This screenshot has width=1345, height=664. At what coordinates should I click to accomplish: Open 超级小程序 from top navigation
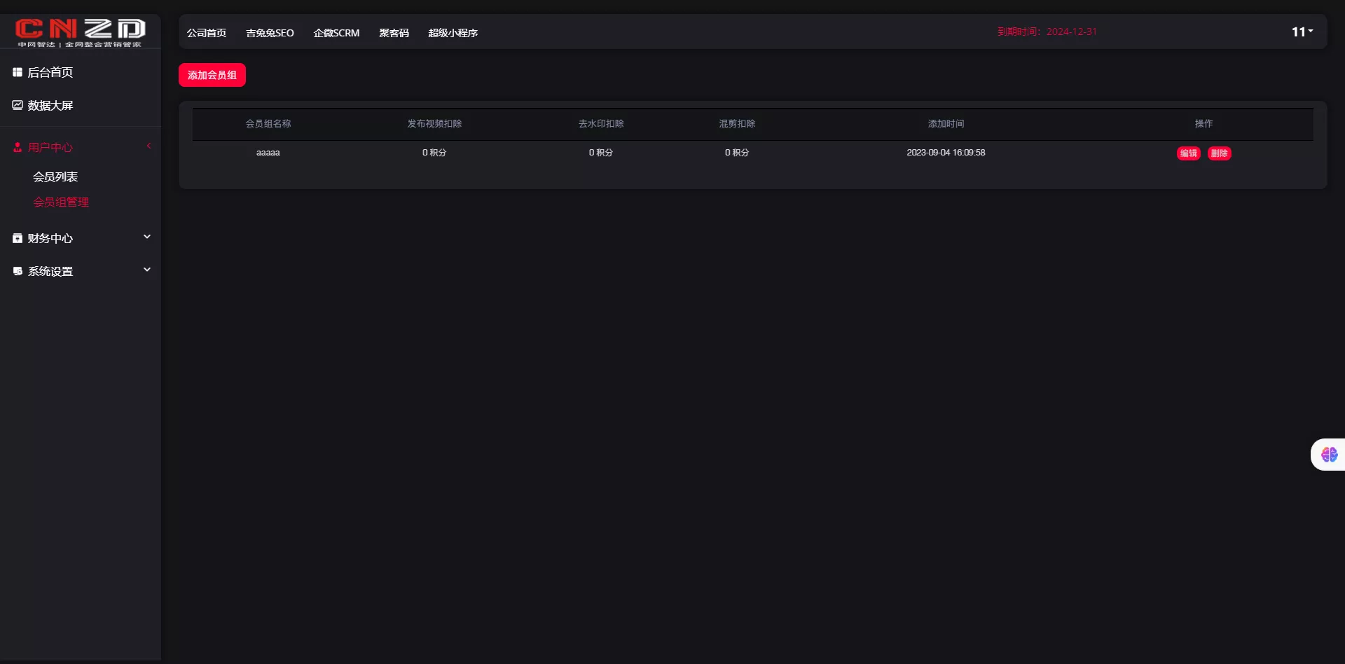tap(453, 33)
